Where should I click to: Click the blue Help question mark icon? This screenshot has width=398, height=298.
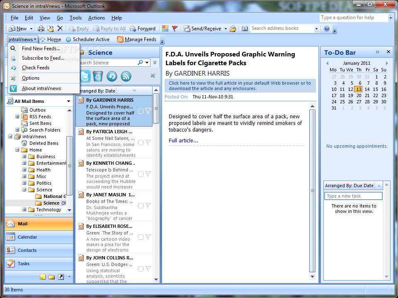click(x=327, y=29)
